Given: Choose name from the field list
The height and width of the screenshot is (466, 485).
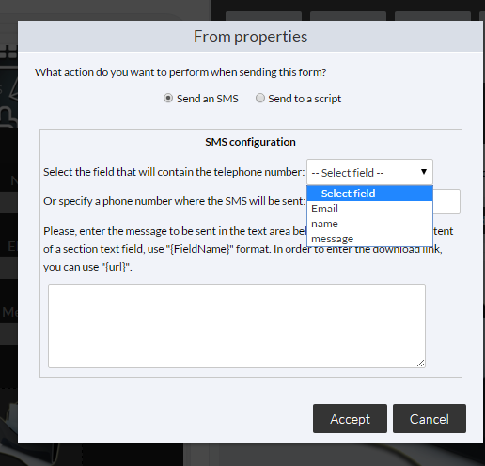Looking at the screenshot, I should pyautogui.click(x=369, y=224).
